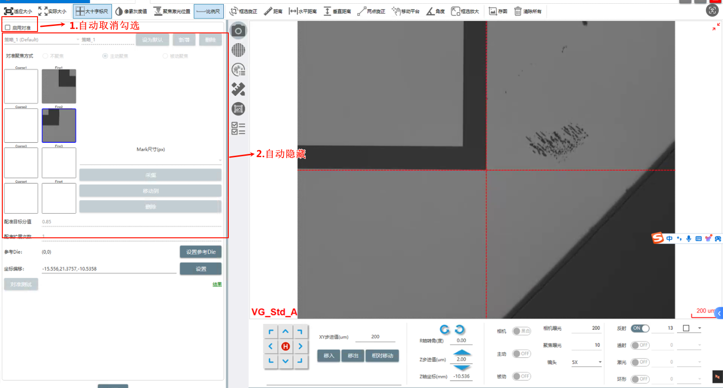Select 聚焦激光位置 focus laser position tool
This screenshot has height=388, width=723.
(172, 11)
